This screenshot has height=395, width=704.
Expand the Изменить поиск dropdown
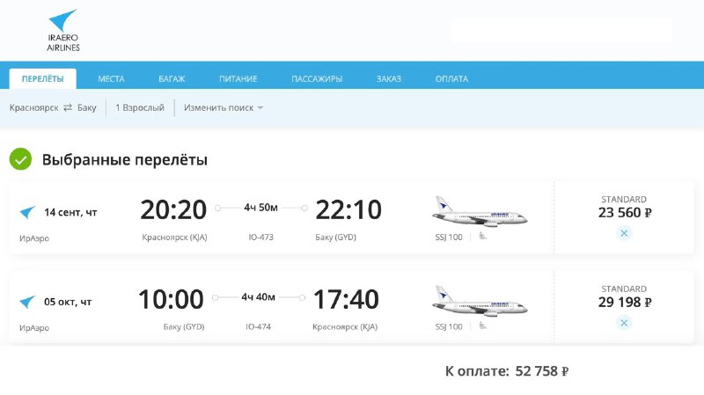click(224, 107)
